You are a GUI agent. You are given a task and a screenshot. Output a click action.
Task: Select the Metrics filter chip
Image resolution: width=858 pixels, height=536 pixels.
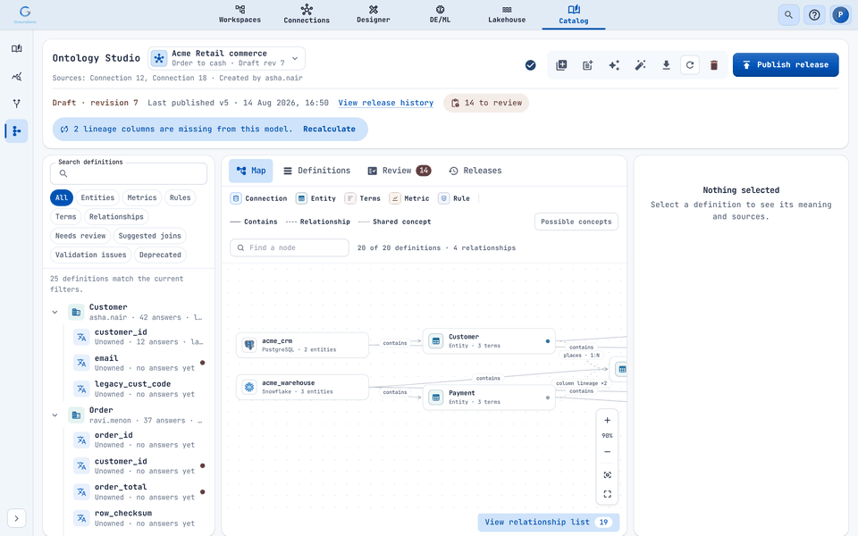point(142,197)
